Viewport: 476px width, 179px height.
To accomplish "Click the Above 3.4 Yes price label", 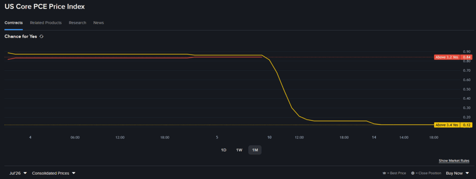I will (447, 125).
